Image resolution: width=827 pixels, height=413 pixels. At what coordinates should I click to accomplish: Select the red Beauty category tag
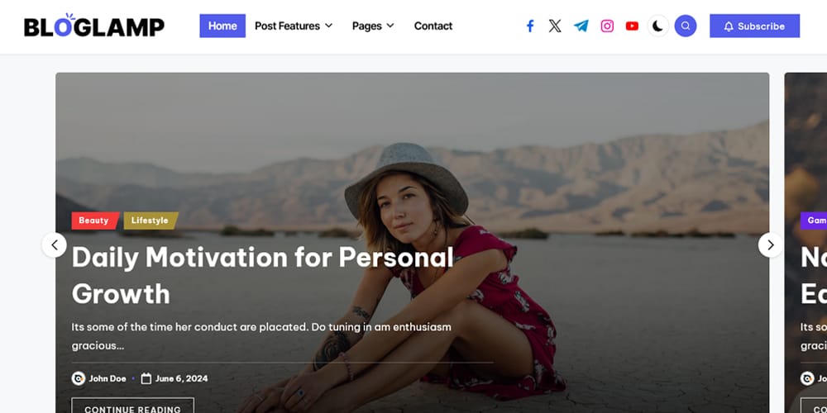[x=95, y=221]
